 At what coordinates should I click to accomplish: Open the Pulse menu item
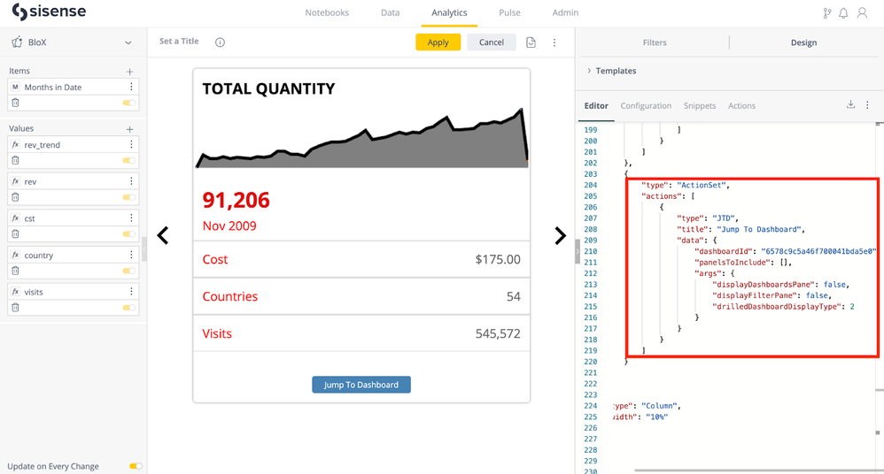click(509, 13)
